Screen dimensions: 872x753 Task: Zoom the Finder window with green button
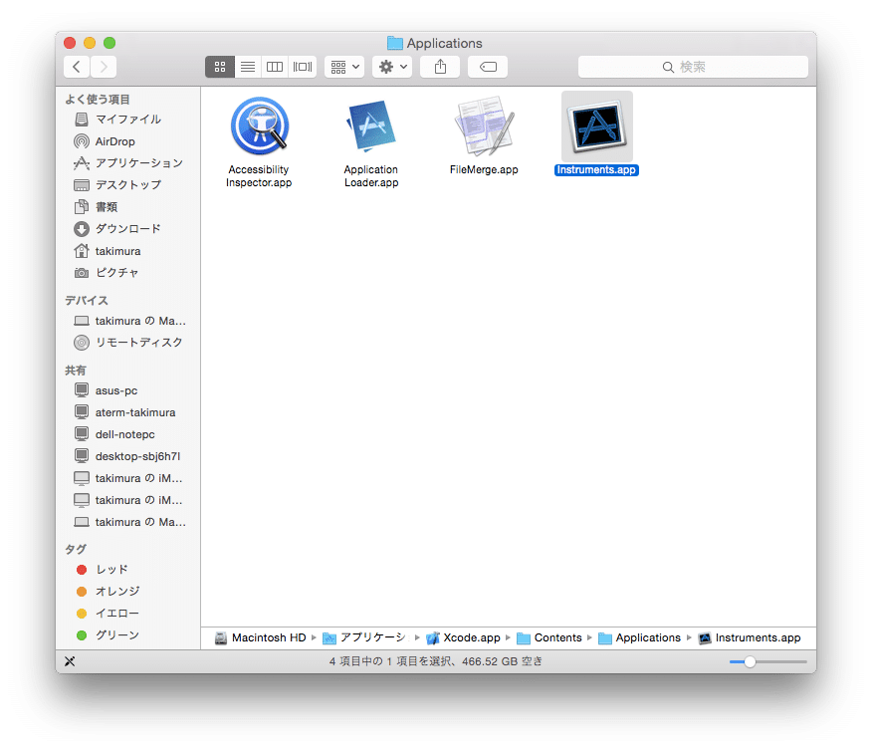[109, 43]
